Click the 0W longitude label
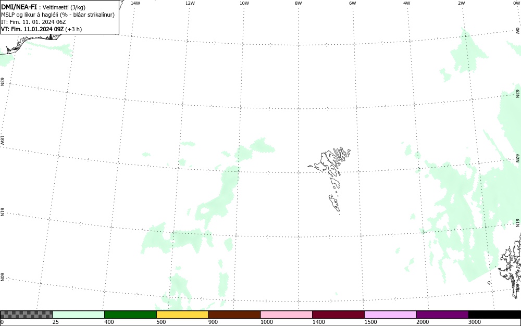521x326 pixels. (x=516, y=3)
